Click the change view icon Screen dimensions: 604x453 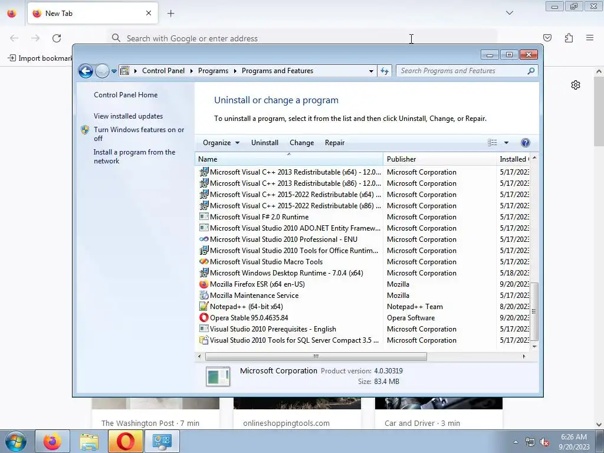point(493,143)
